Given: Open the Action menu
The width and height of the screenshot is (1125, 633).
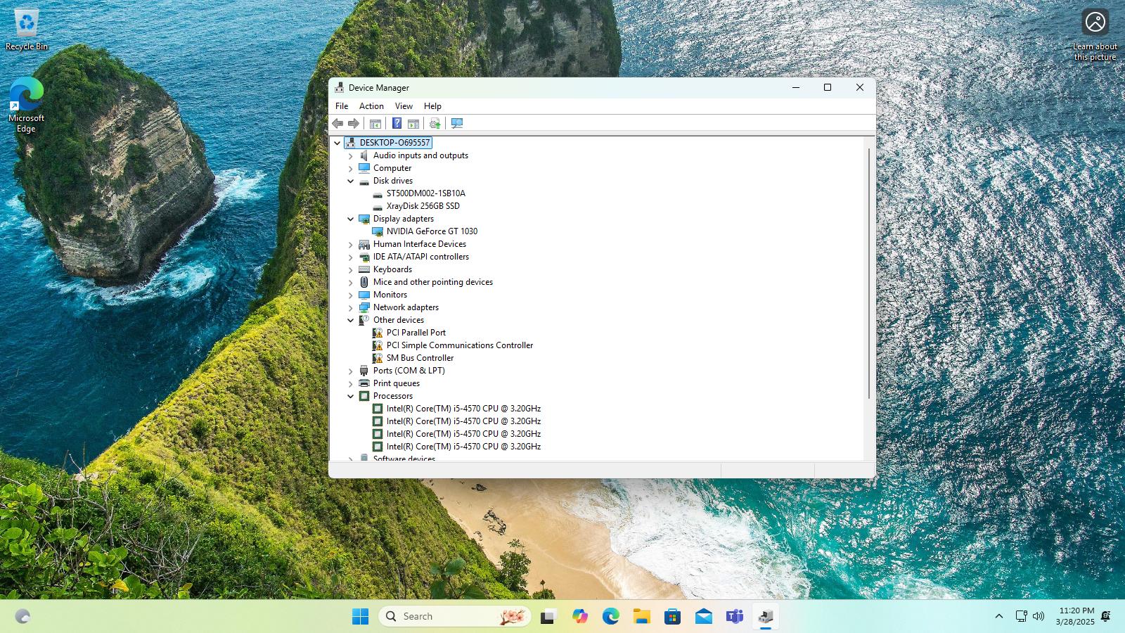Looking at the screenshot, I should click(371, 106).
